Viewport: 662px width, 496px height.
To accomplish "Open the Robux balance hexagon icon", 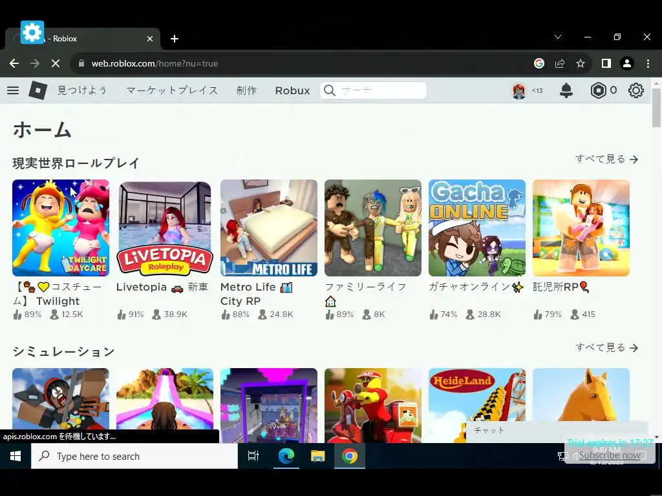I will (598, 90).
